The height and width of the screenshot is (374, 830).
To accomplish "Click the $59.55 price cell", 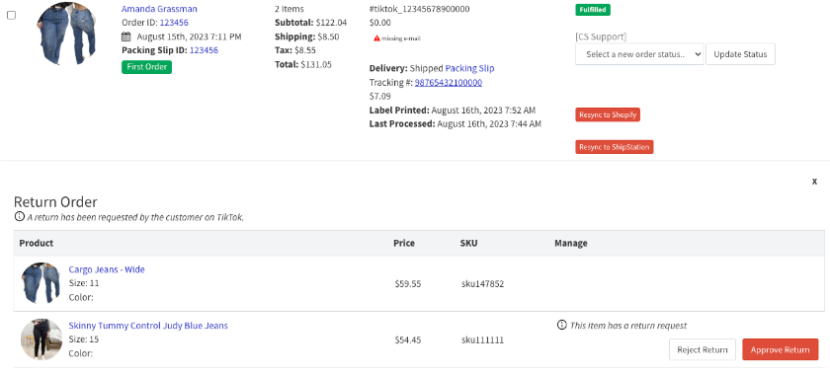I will coord(407,284).
